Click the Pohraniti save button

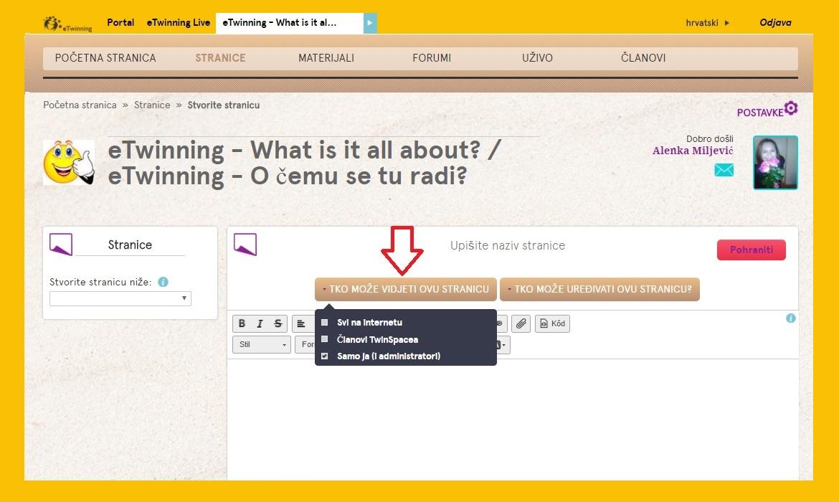[x=752, y=250]
